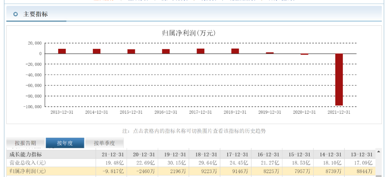This screenshot has height=177, width=387.
Task: Click the circle icon beside 主要指标
Action: point(15,14)
